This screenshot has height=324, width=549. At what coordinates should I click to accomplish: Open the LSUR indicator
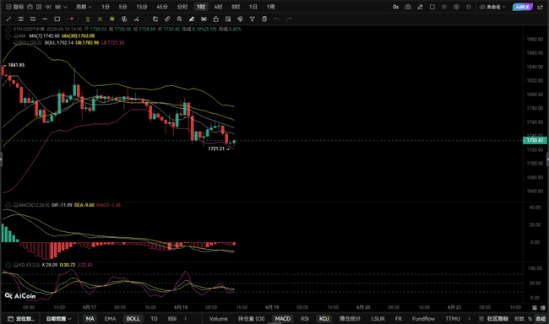coord(378,318)
